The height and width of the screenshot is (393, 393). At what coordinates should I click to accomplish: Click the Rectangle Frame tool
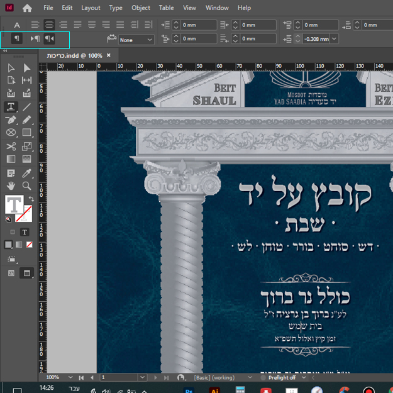11,133
